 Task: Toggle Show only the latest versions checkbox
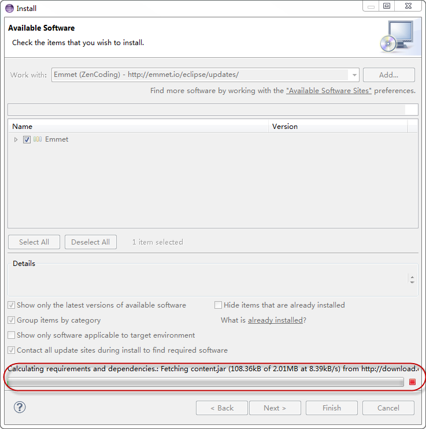(x=11, y=305)
